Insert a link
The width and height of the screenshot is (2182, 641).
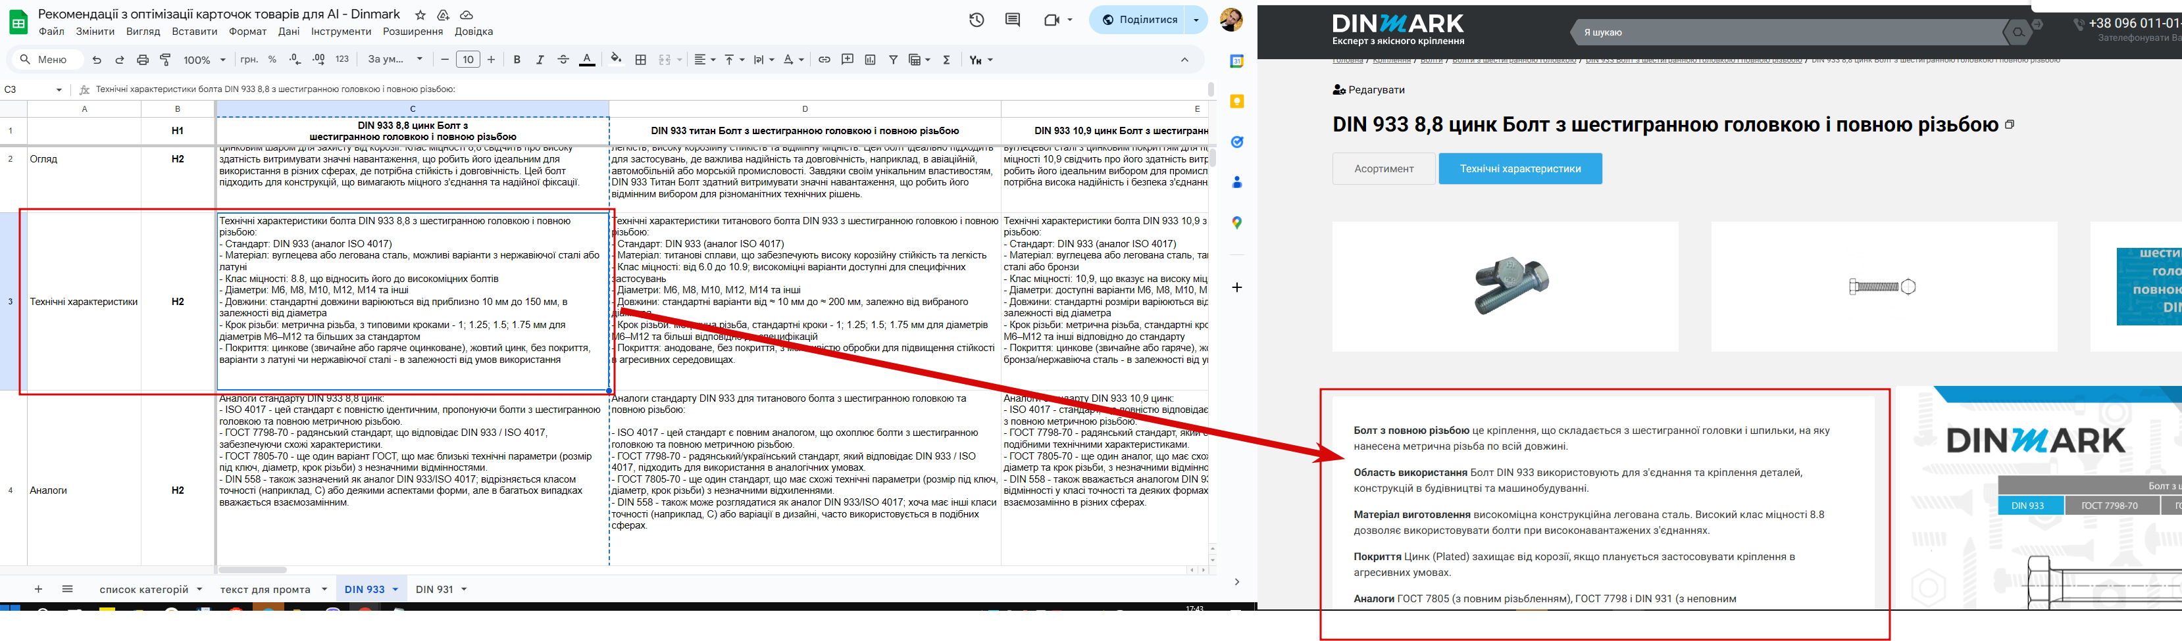pos(825,60)
